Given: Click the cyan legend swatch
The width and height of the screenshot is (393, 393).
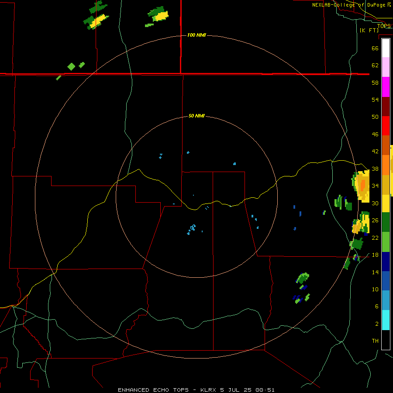Looking at the screenshot, I should click(x=386, y=320).
